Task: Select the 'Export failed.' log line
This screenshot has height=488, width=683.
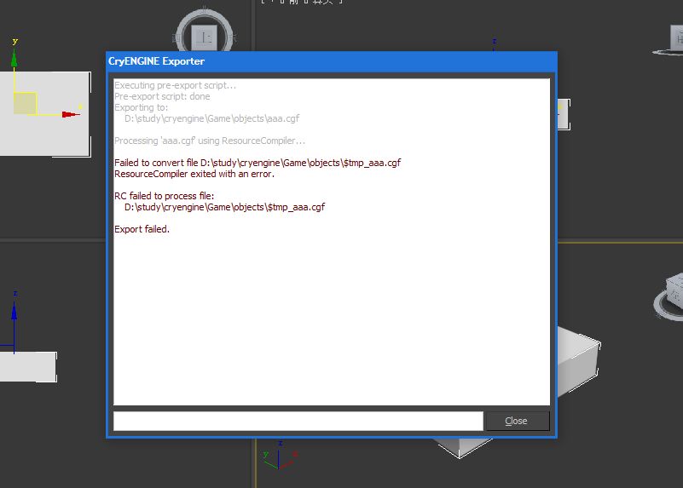Action: pyautogui.click(x=142, y=229)
